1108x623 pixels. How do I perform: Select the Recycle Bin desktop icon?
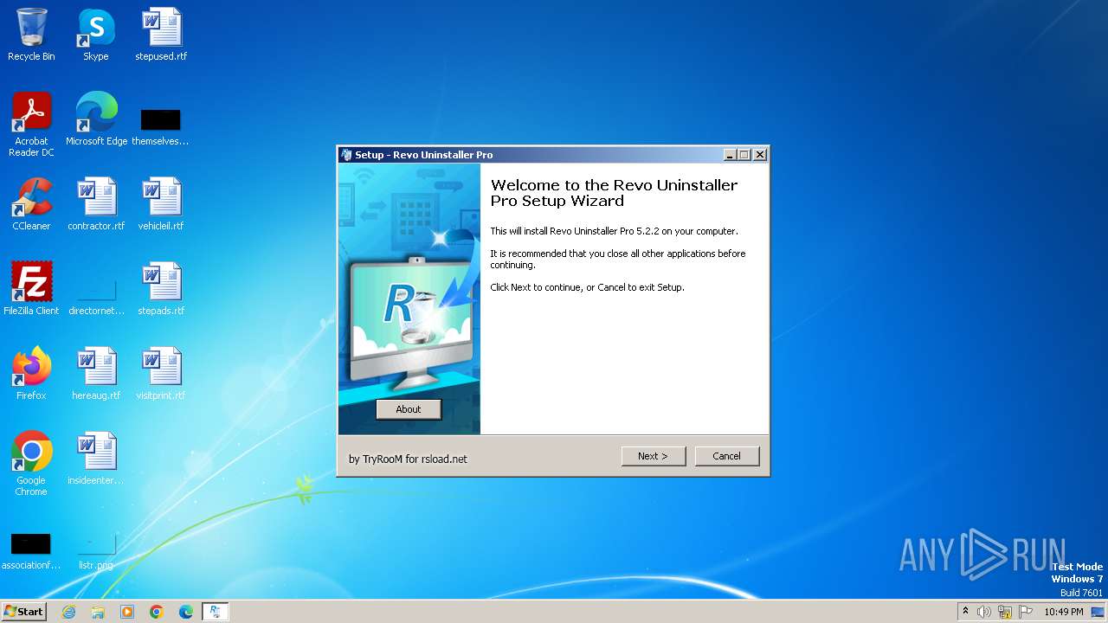[31, 35]
